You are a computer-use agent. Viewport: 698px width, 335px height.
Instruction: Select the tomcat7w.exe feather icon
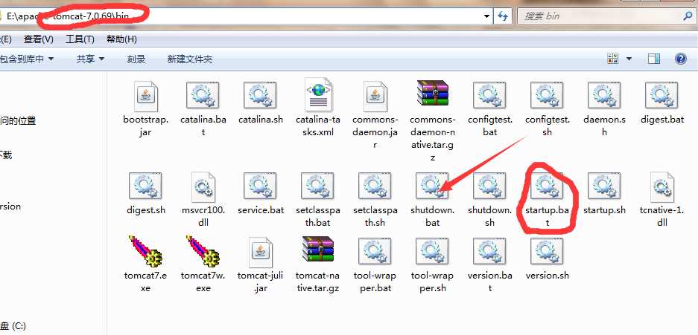[x=203, y=251]
